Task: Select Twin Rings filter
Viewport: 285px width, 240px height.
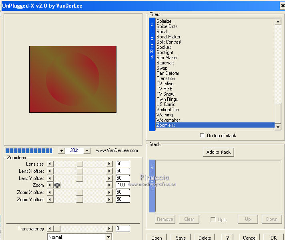Action: pyautogui.click(x=215, y=99)
